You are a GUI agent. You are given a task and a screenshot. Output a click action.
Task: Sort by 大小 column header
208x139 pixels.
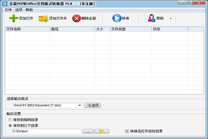tap(102, 29)
